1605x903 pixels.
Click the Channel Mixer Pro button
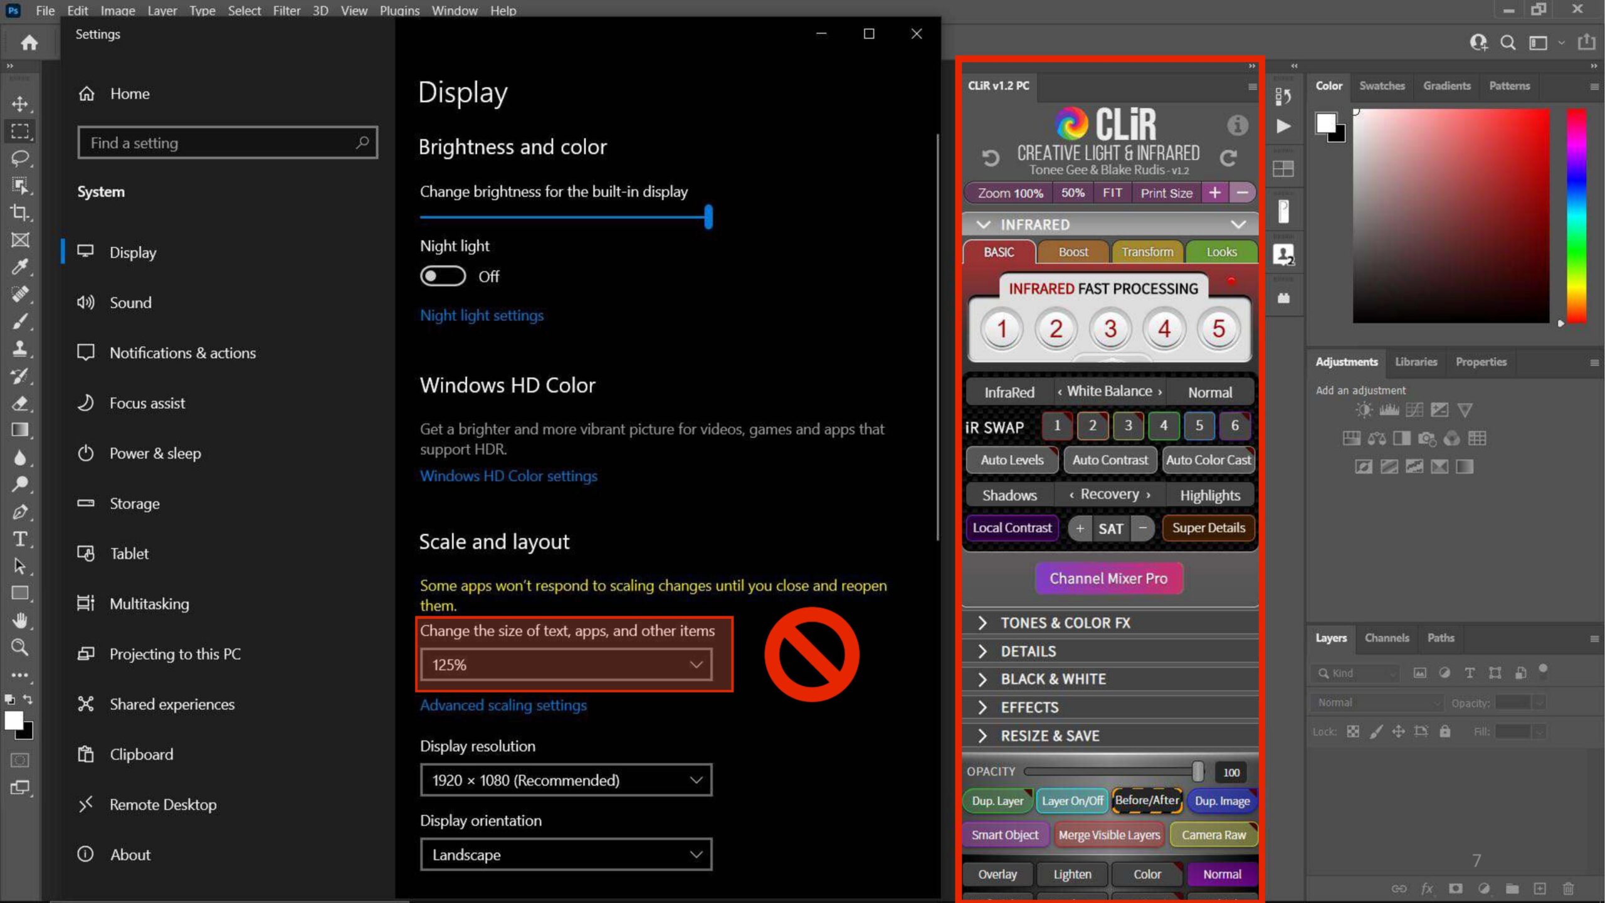pyautogui.click(x=1108, y=578)
